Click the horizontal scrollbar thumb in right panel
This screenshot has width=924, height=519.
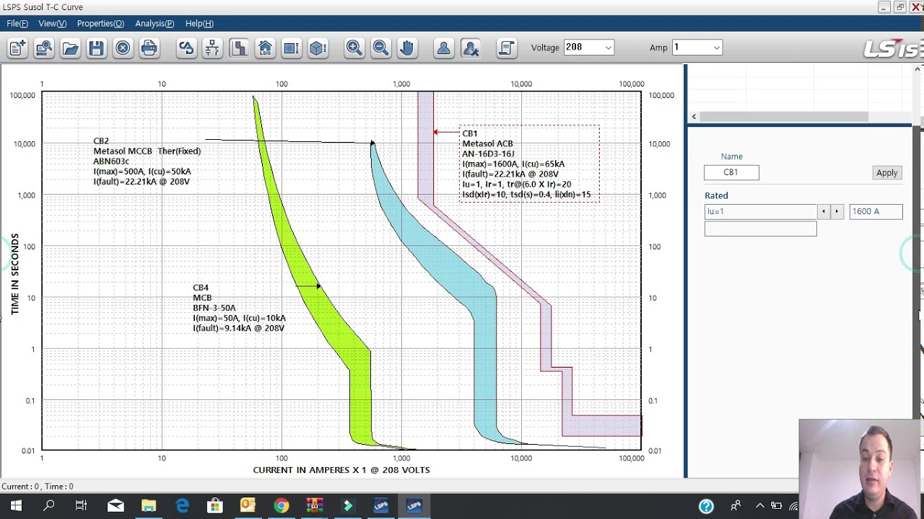click(x=784, y=117)
